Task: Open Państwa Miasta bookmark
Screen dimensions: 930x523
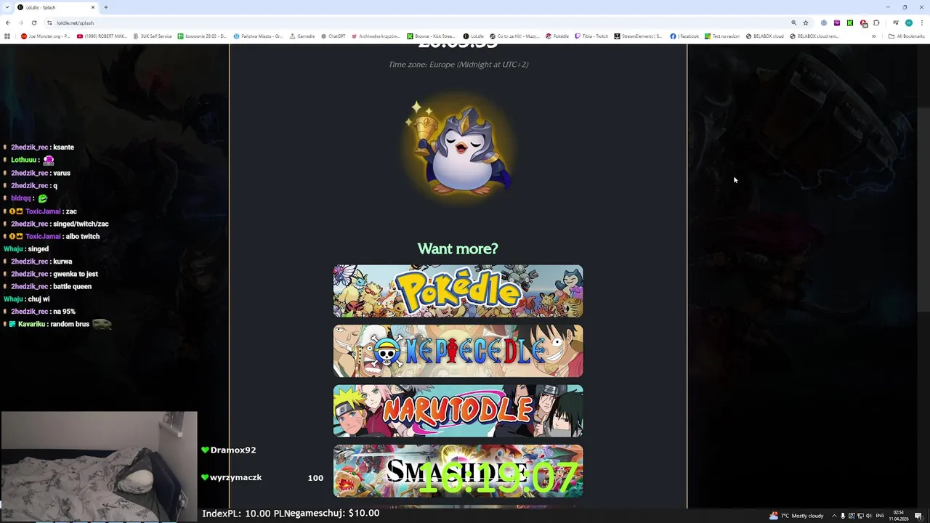Action: click(258, 36)
